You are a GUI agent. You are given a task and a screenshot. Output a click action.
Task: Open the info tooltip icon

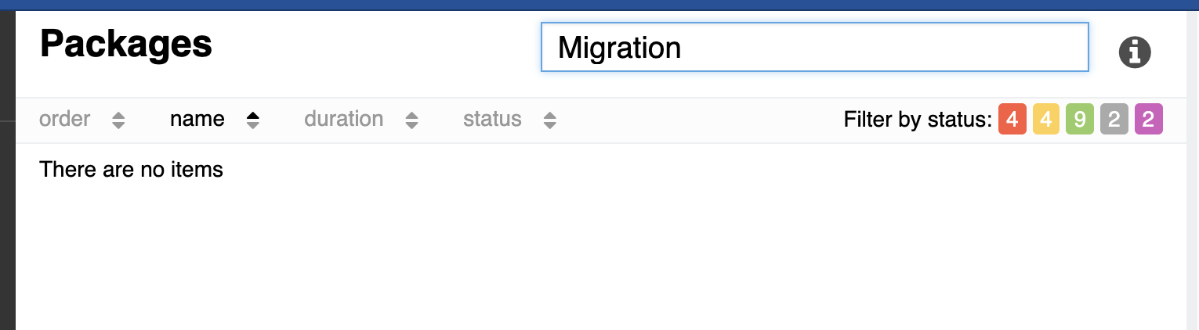point(1134,52)
